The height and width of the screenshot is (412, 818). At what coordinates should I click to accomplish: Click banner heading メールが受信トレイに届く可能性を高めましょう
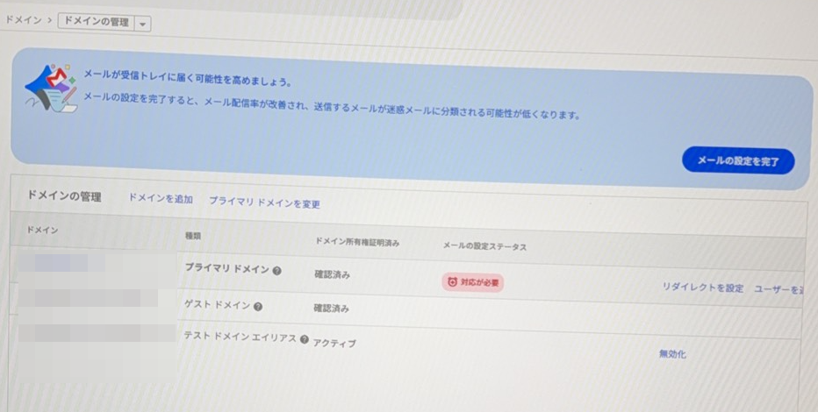188,79
